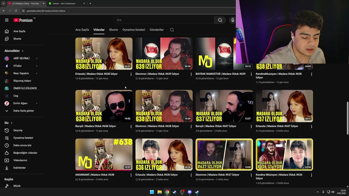This screenshot has width=349, height=196.
Task: Click the browser address bar URL
Action: (x=46, y=11)
